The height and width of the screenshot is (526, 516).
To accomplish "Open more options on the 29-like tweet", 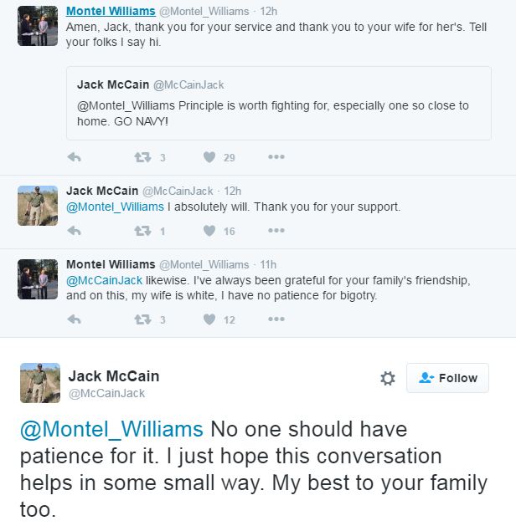I will 276,157.
